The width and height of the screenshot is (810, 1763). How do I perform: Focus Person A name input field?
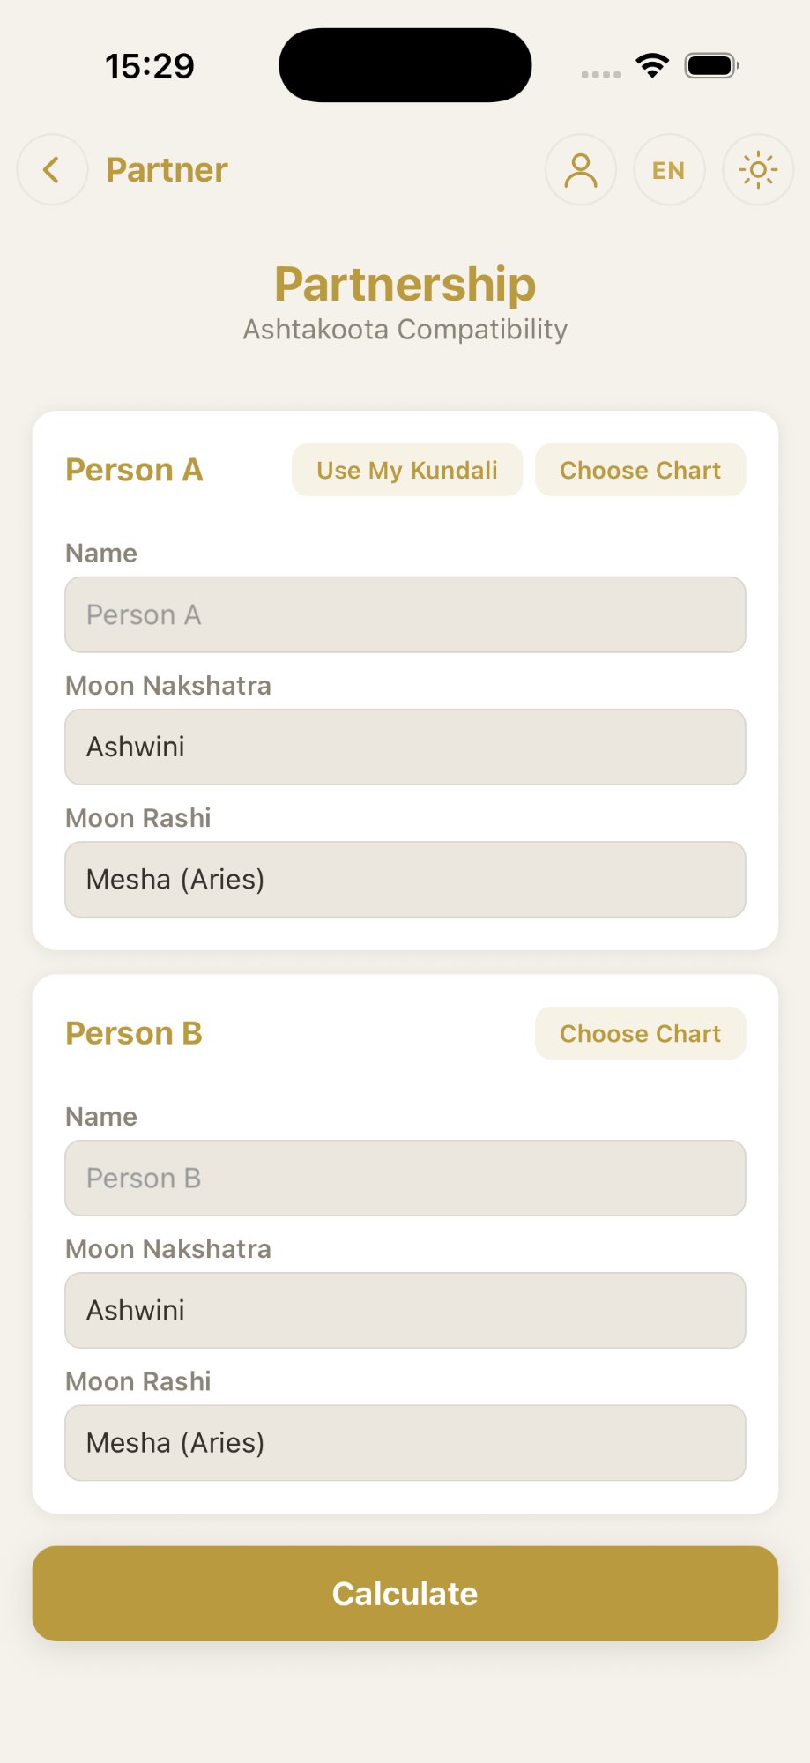[405, 614]
